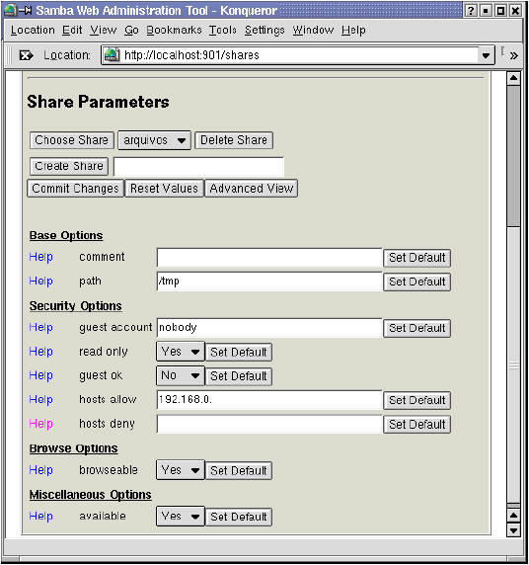
Task: Click the Konqueror window menu icon
Action: (10, 10)
